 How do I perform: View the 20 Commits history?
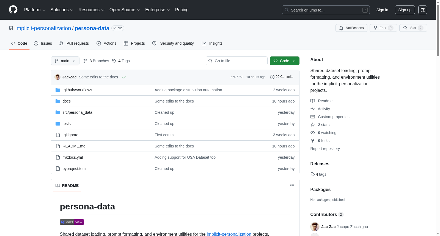point(282,77)
